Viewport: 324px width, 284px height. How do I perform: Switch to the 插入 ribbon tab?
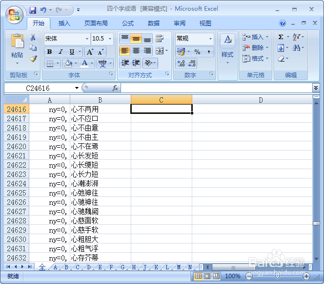coord(64,23)
